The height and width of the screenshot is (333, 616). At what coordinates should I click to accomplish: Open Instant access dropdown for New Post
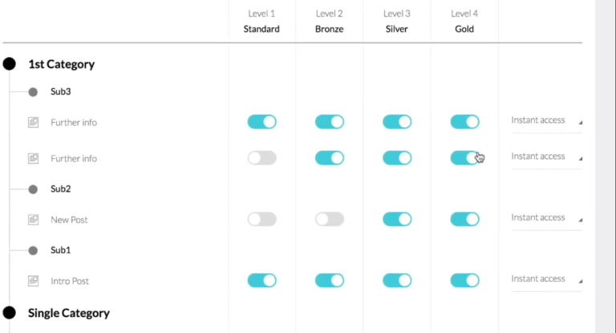546,218
